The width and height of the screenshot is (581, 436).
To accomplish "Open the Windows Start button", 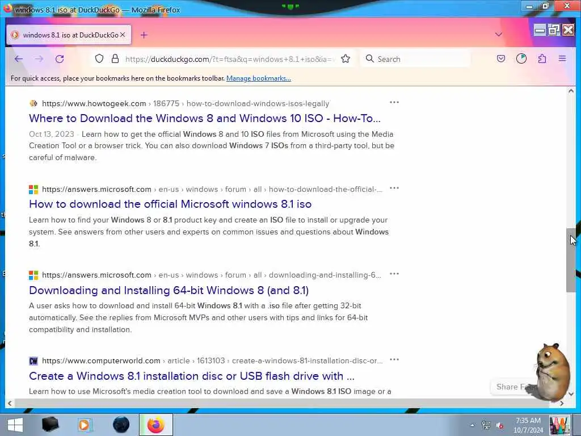I will click(x=15, y=425).
